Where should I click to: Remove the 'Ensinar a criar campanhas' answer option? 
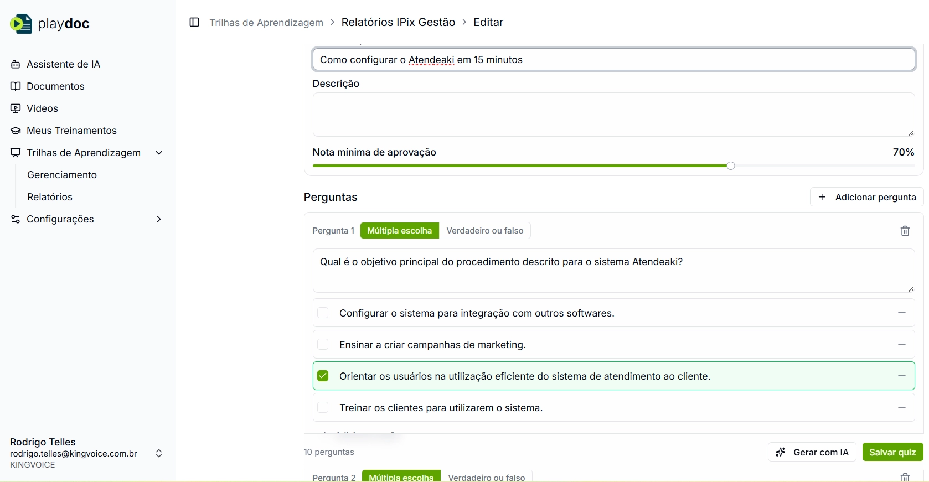902,344
